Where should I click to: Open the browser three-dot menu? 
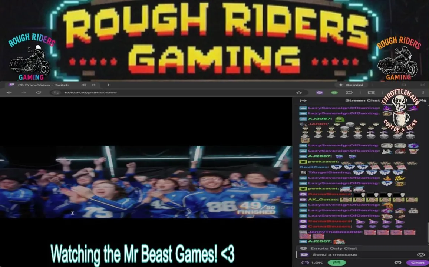point(423,92)
